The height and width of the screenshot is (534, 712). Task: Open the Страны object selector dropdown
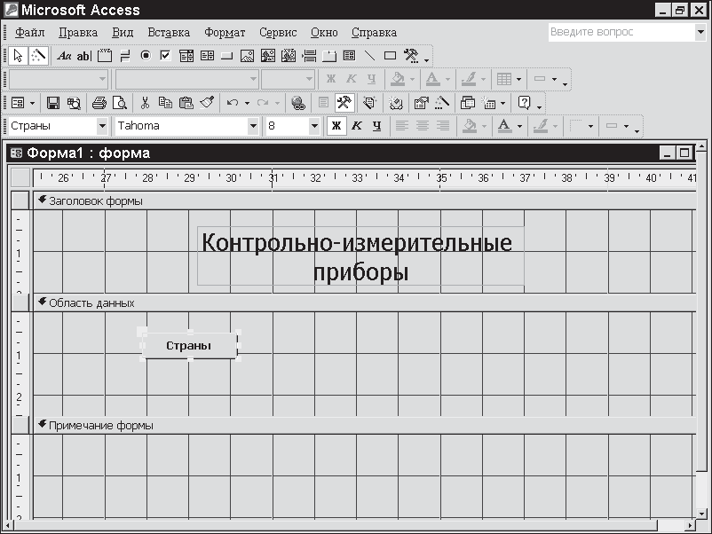pos(102,126)
